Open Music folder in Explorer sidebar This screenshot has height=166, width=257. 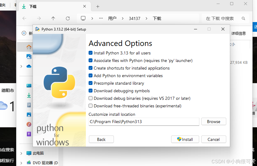pos(29,124)
